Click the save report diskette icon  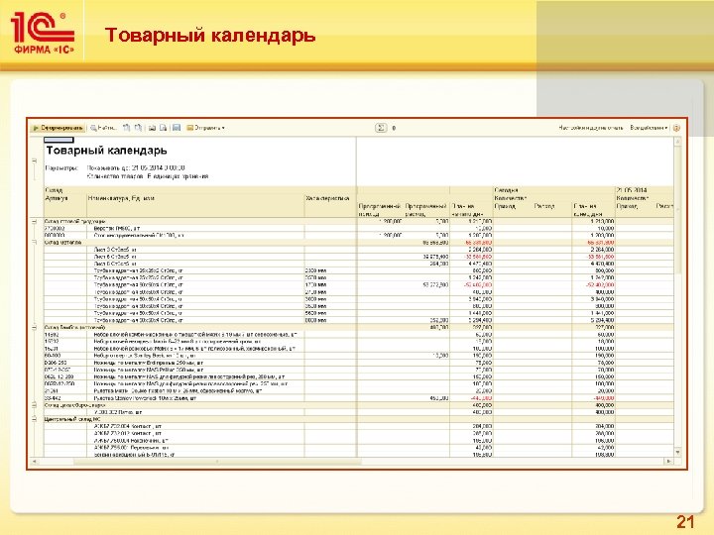pos(177,128)
